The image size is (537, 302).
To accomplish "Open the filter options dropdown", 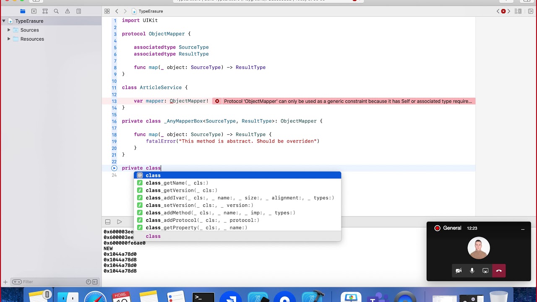I will click(x=17, y=282).
